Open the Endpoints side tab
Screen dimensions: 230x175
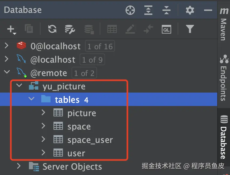pos(224,78)
